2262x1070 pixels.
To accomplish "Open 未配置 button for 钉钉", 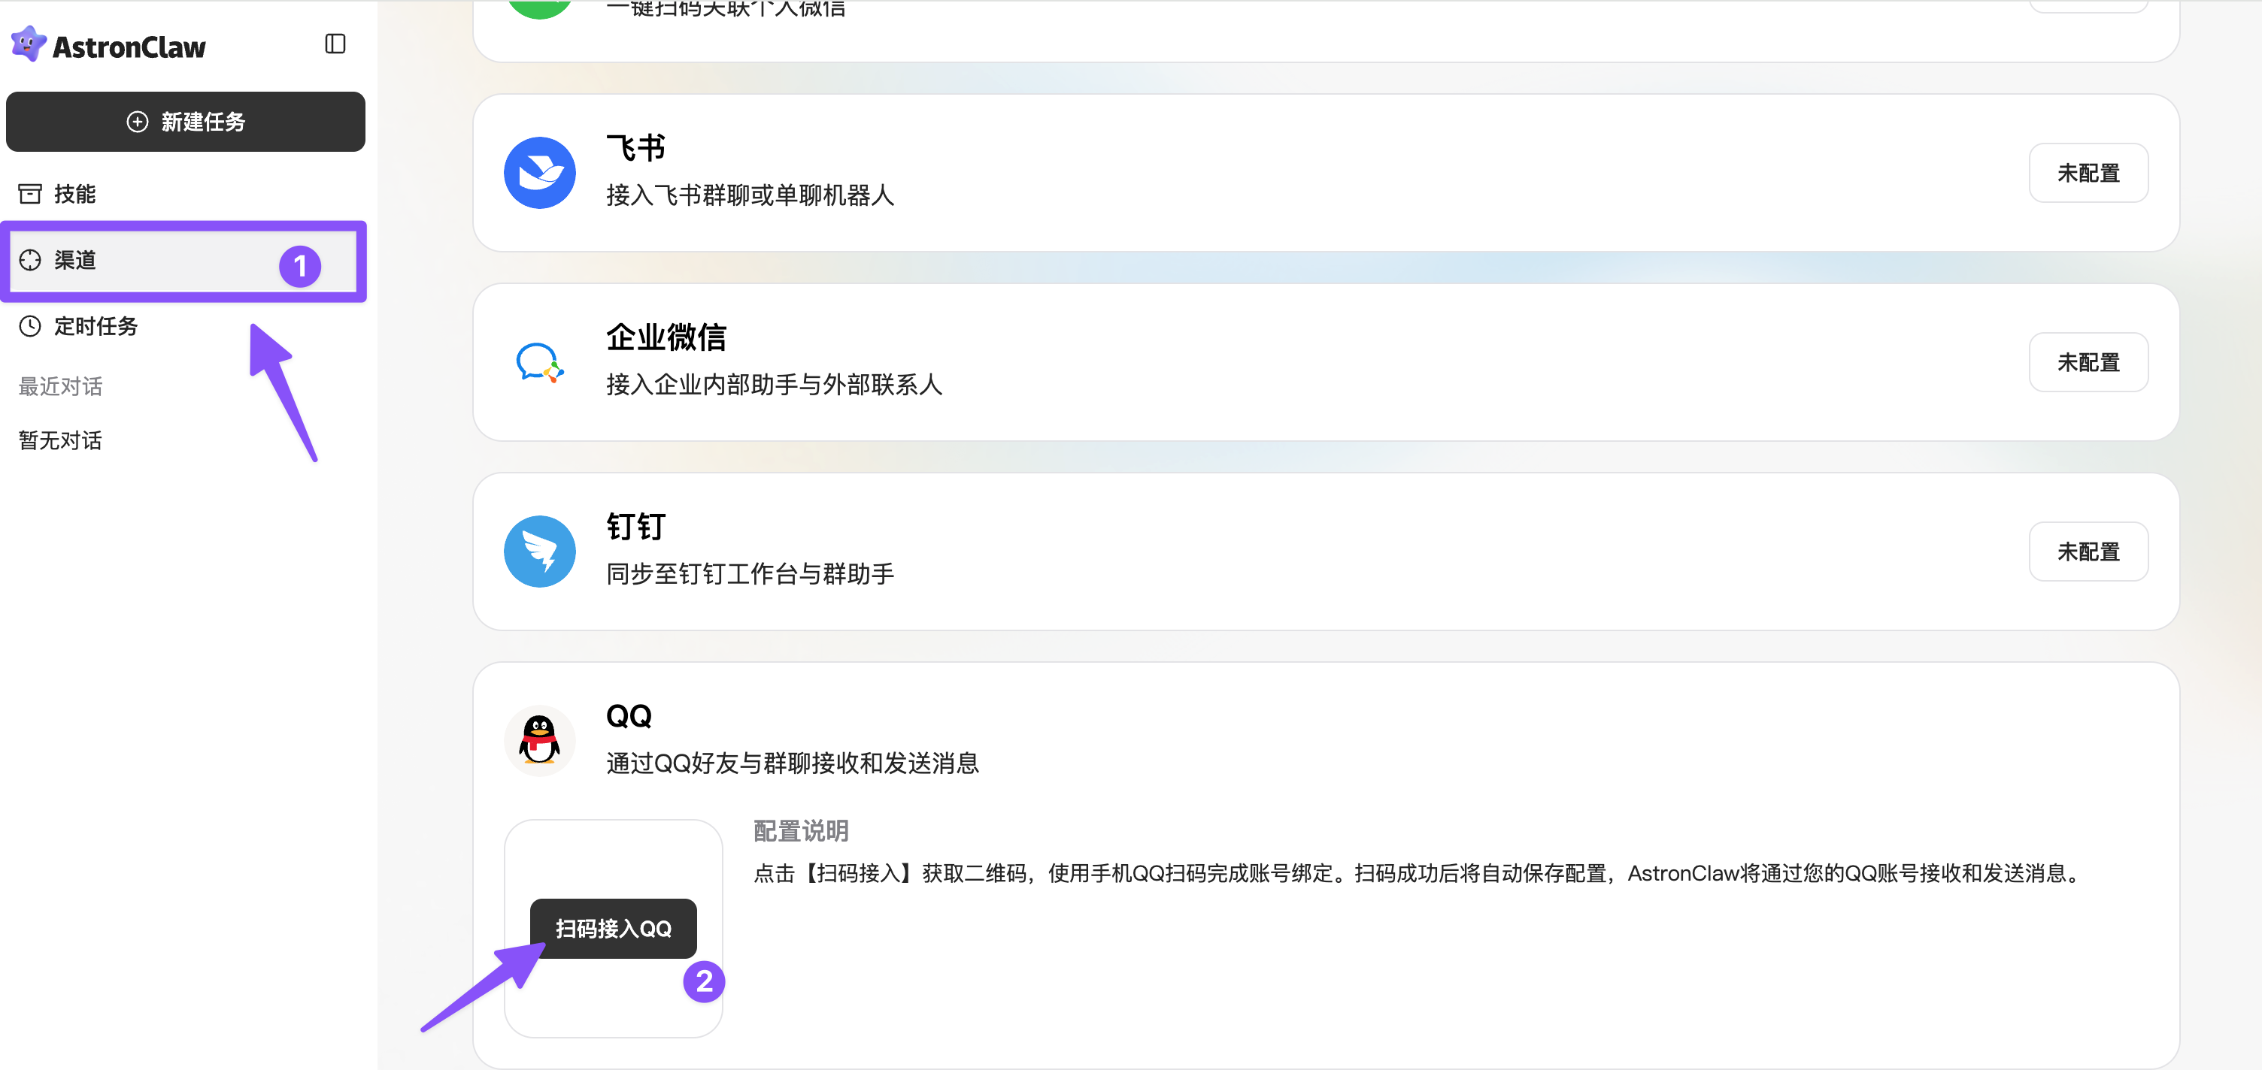I will tap(2088, 552).
